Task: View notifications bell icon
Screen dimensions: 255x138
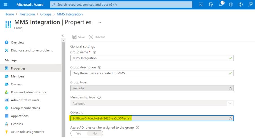Action: click(221, 4)
